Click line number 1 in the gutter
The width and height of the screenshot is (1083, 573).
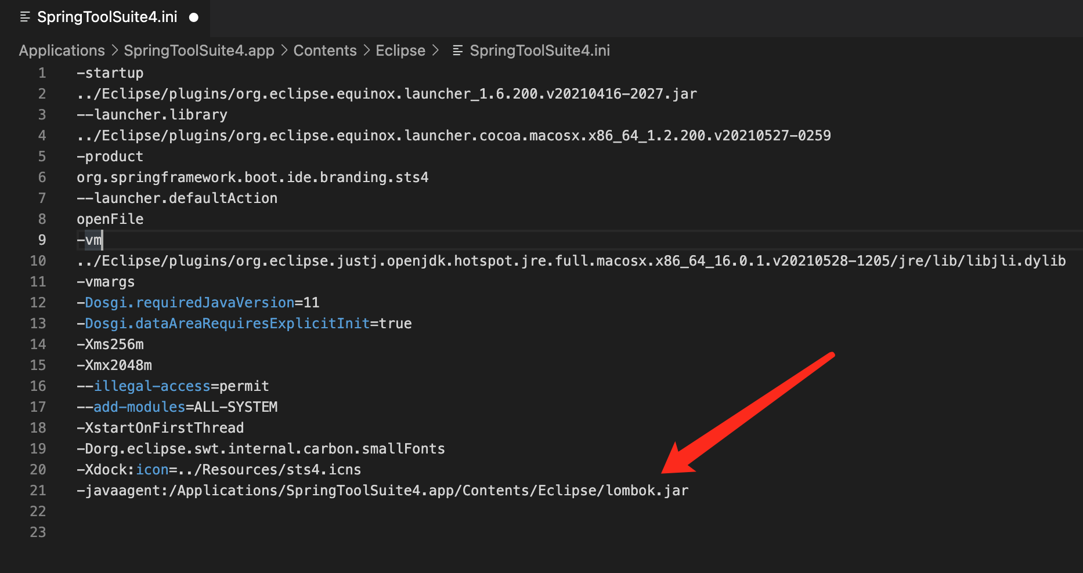click(x=42, y=73)
